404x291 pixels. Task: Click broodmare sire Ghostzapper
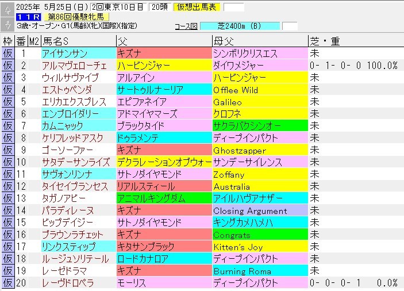(260, 150)
